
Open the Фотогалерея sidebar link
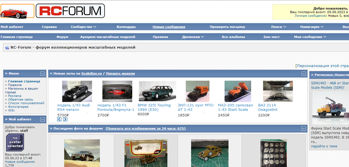18,107
